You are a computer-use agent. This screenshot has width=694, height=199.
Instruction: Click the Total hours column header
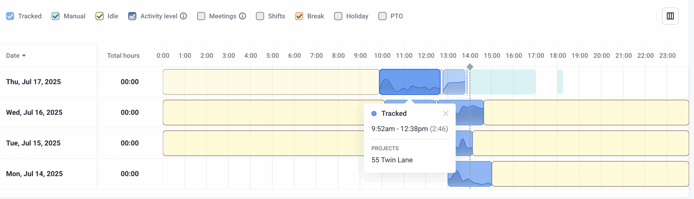123,56
